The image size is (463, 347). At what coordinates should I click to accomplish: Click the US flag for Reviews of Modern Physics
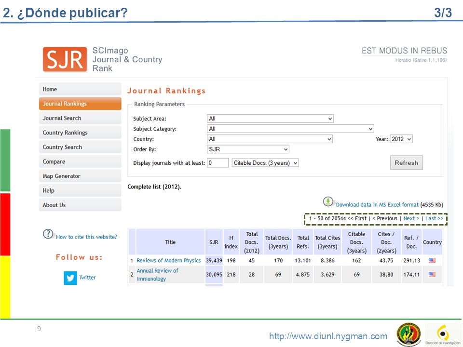pyautogui.click(x=432, y=260)
